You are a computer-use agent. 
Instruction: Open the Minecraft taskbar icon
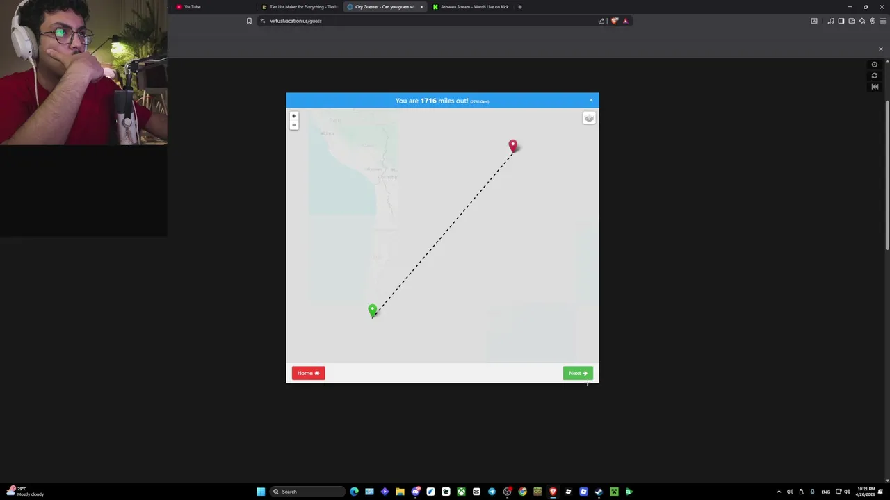[x=614, y=492]
